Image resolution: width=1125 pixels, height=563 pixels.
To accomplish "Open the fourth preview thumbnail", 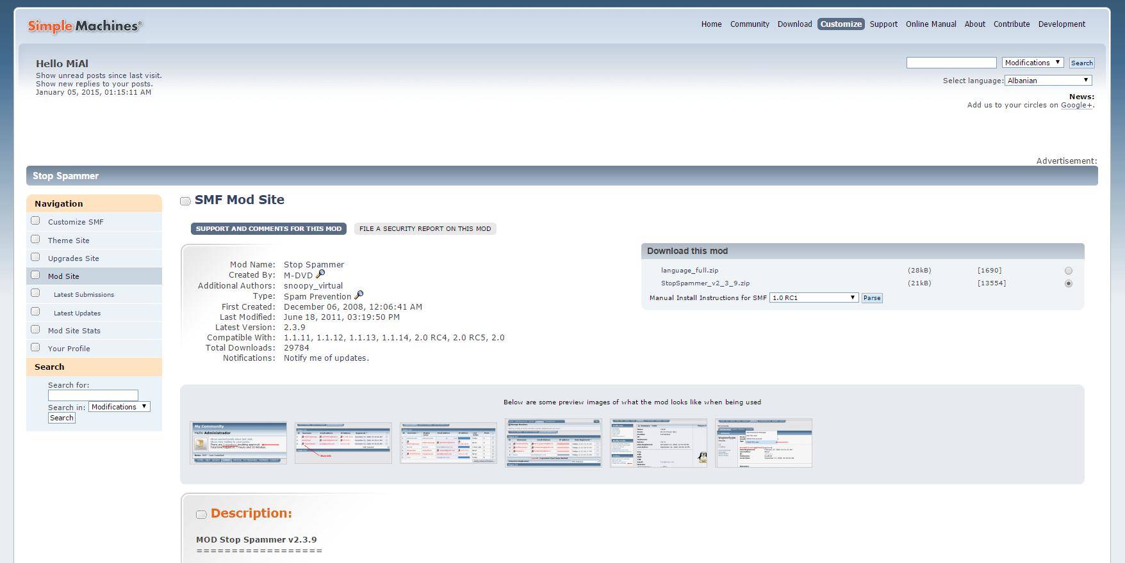I will (554, 443).
